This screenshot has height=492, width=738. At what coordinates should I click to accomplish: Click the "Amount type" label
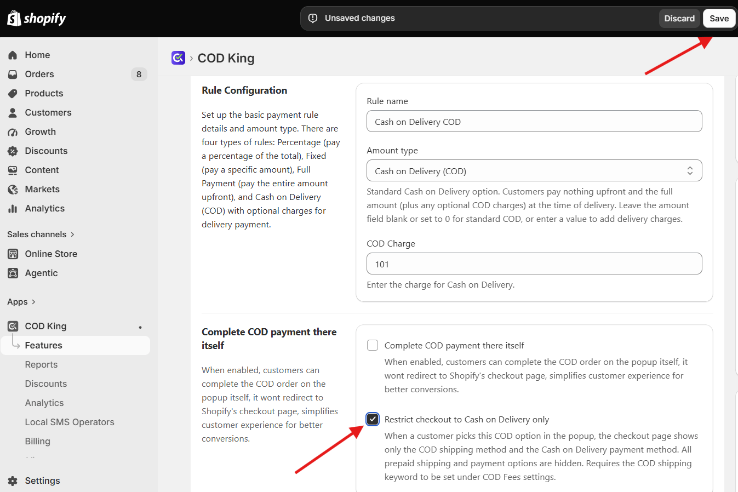click(x=392, y=151)
